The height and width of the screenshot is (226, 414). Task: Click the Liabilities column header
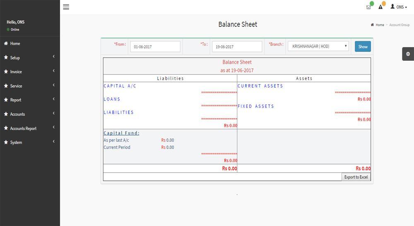coord(170,78)
